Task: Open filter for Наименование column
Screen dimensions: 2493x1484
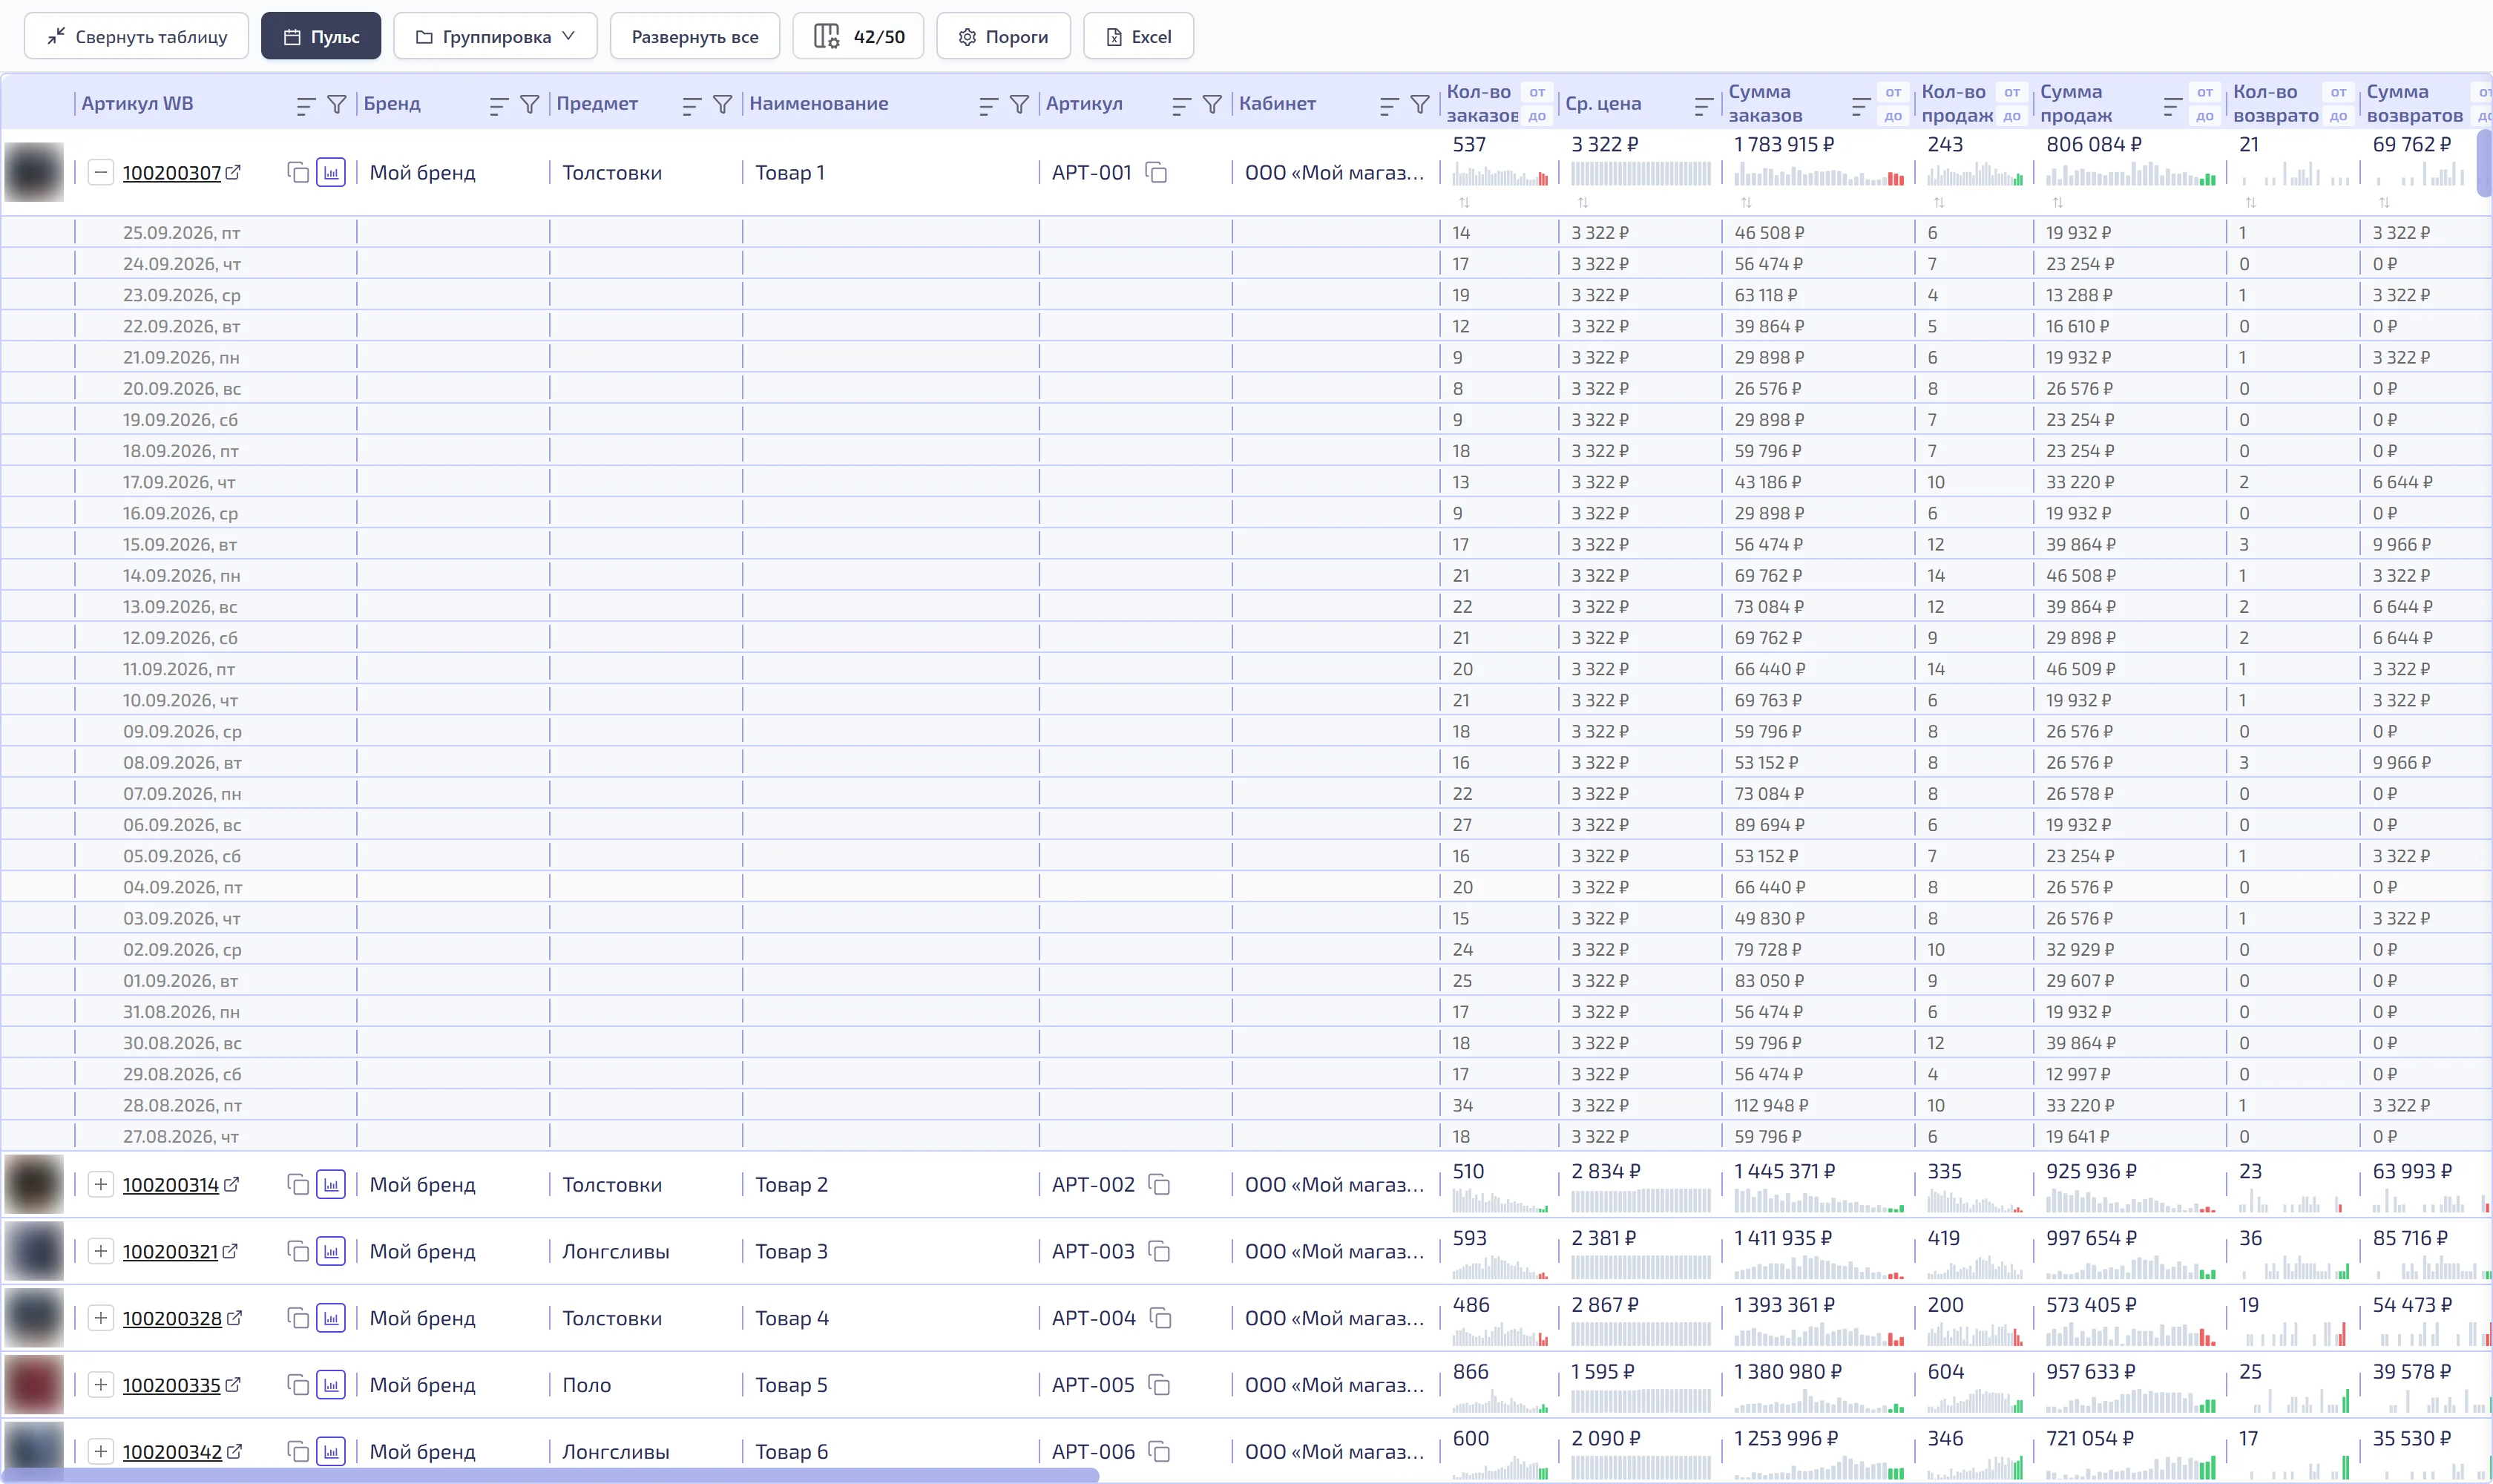Action: click(1019, 104)
